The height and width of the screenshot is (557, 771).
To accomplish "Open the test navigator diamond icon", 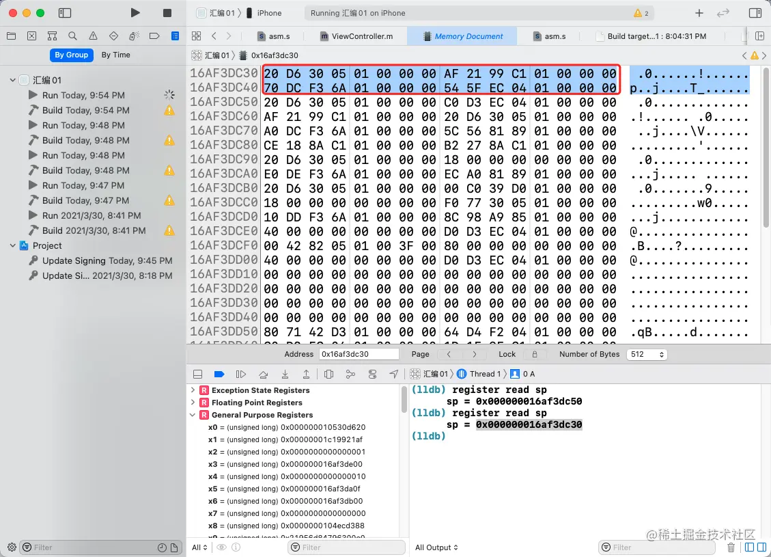I will (113, 36).
